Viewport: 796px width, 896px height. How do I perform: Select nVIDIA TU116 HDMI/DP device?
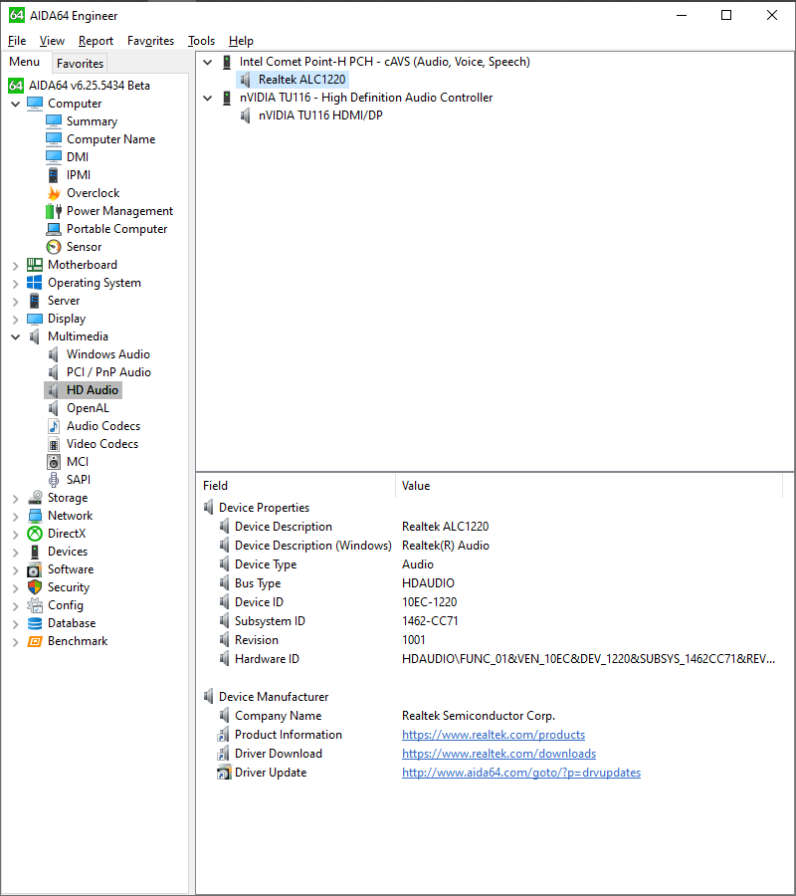pos(320,115)
